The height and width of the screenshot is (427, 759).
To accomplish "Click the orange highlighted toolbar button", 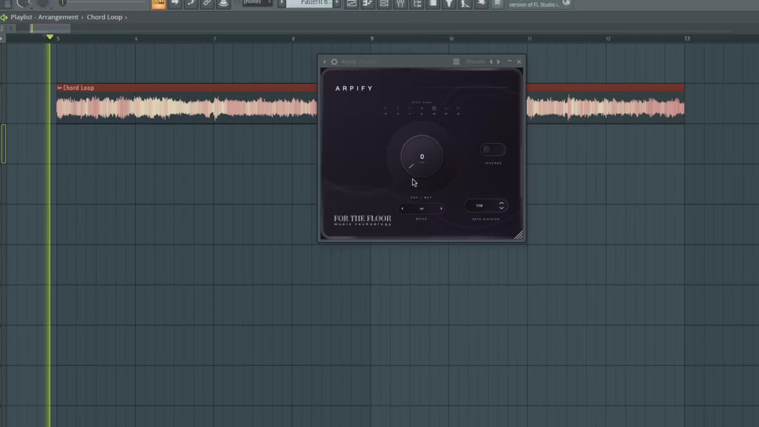I will 159,3.
